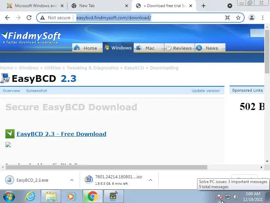Reload the current page
This screenshot has width=270, height=203.
coord(29,18)
